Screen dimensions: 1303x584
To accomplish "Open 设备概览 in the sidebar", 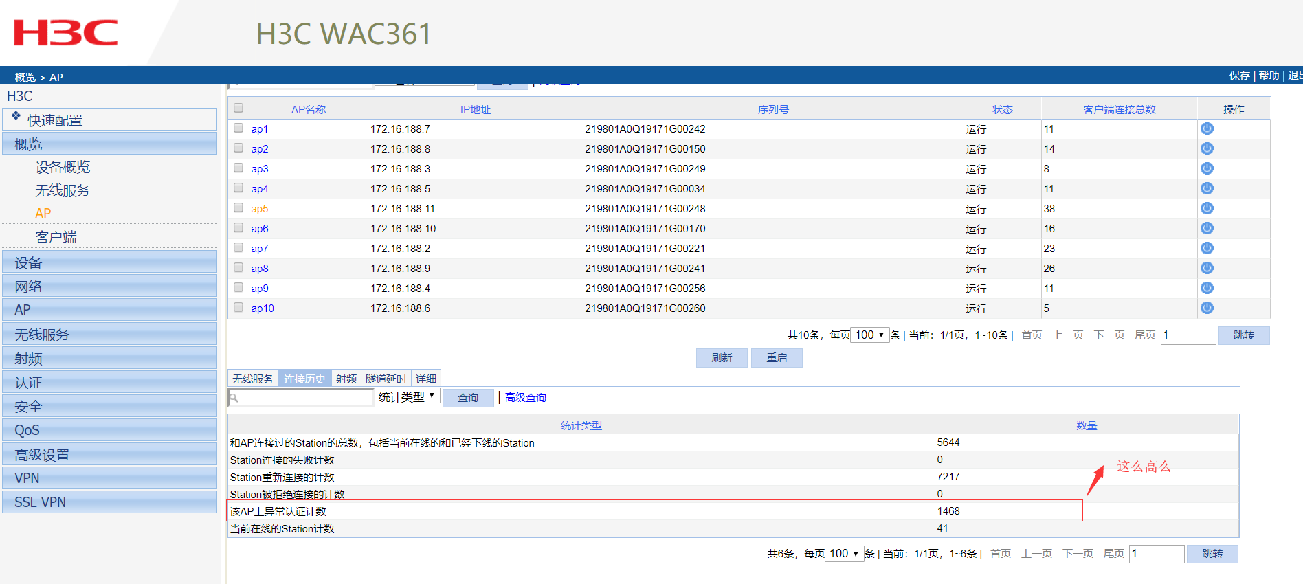I will click(63, 167).
